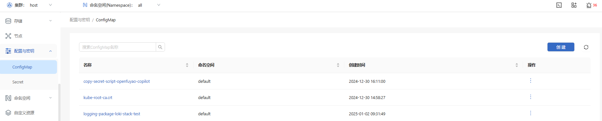Sort table by 创建时间 column
This screenshot has width=602, height=121.
pos(517,65)
